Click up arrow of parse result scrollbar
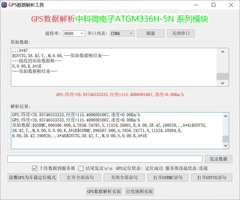The image size is (240, 200). point(226,116)
